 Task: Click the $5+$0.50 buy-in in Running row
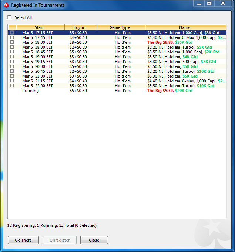(78, 91)
